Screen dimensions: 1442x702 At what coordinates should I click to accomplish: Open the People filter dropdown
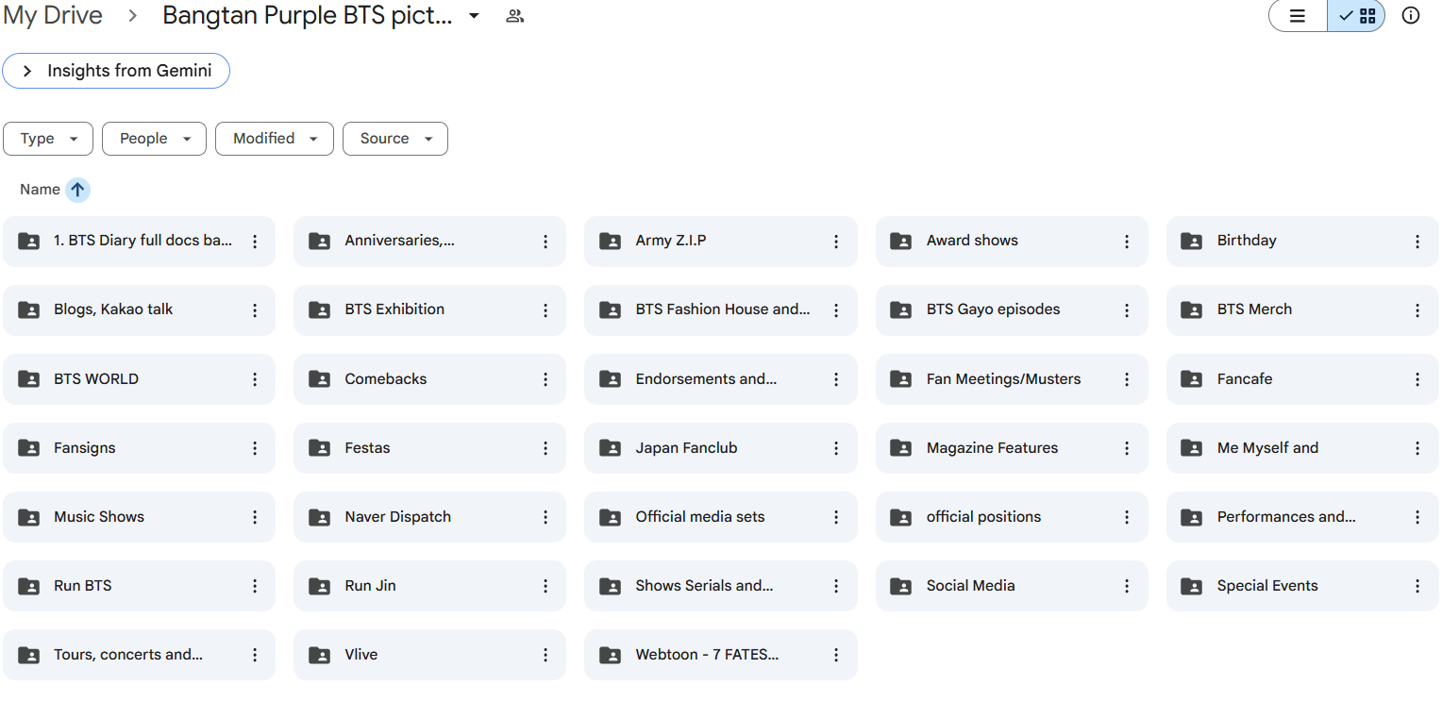click(x=154, y=139)
